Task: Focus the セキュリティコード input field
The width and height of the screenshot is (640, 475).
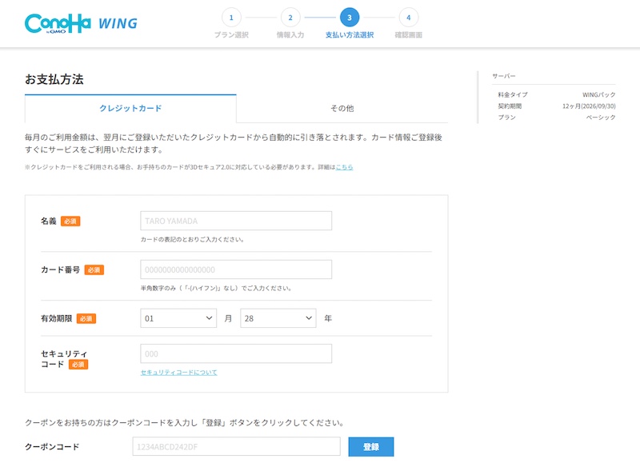Action: 236,353
